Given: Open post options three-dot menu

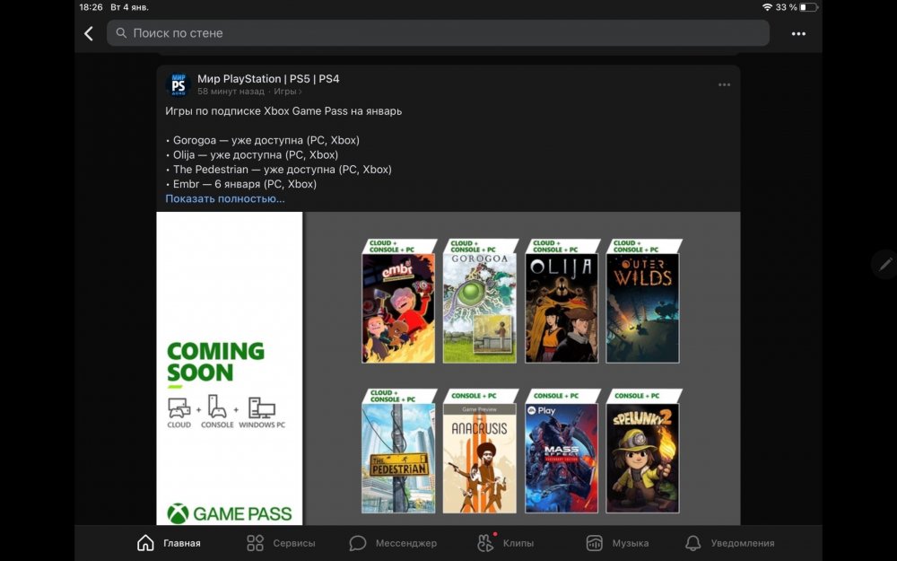Looking at the screenshot, I should pos(724,85).
